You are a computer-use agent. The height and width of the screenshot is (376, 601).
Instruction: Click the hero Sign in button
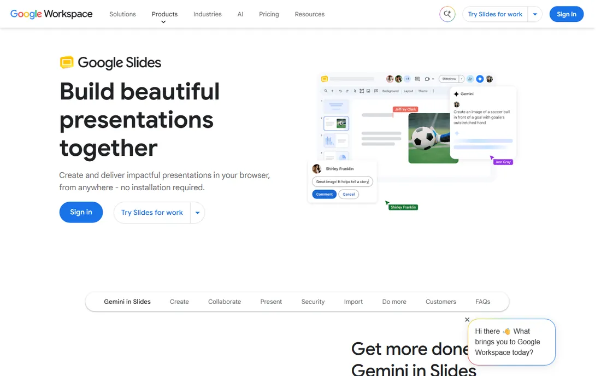pyautogui.click(x=81, y=213)
